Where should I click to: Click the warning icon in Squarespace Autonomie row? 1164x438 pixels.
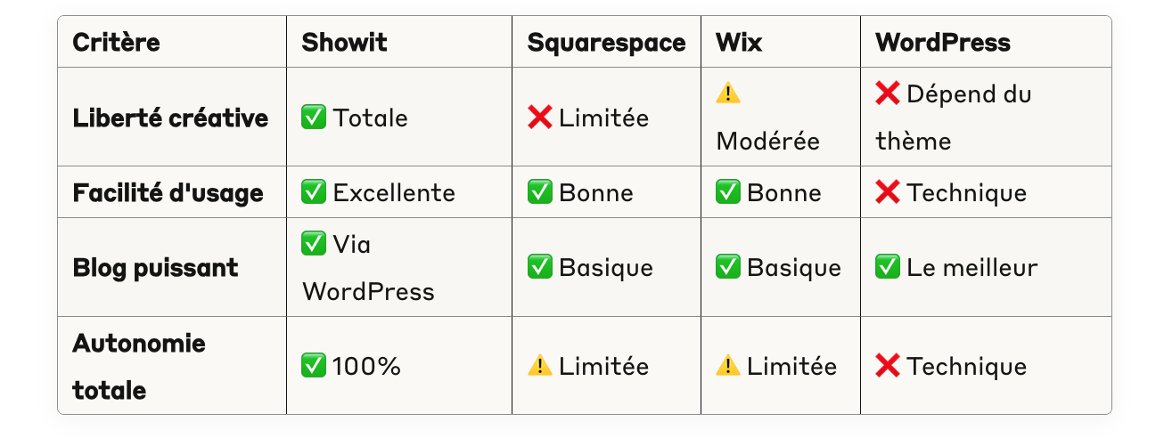point(540,366)
